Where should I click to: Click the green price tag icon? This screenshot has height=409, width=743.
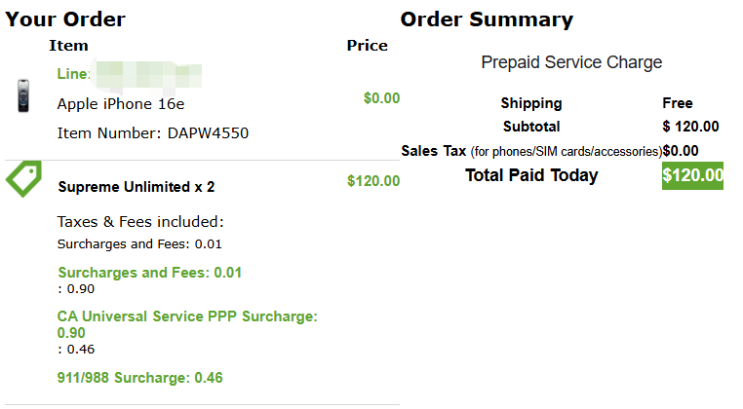tap(23, 179)
